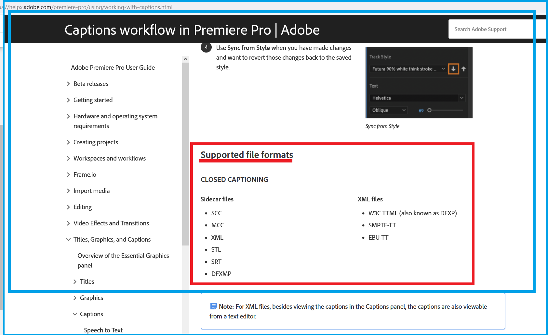Open the Speech to Text page
The image size is (548, 335).
coord(103,330)
